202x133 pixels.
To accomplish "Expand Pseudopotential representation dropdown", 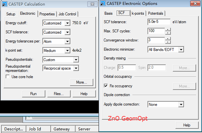I will [76, 68].
